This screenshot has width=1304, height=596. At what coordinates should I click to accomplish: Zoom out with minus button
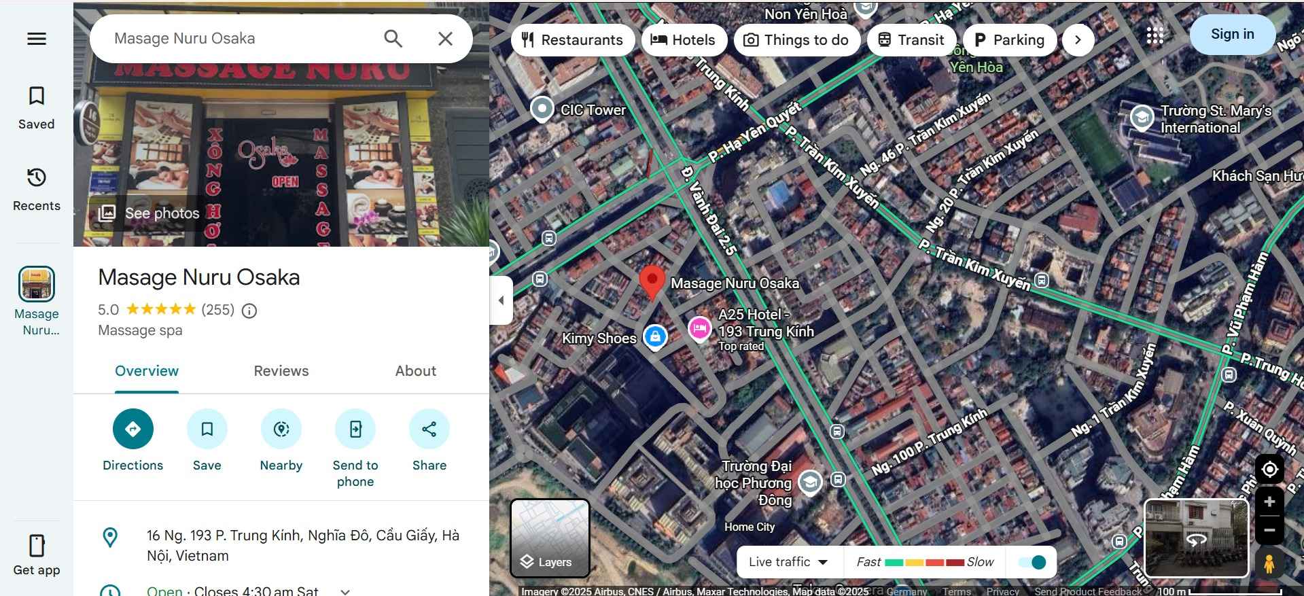point(1269,530)
